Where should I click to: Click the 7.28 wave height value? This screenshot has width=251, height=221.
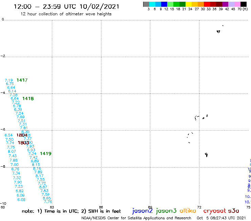(14, 95)
